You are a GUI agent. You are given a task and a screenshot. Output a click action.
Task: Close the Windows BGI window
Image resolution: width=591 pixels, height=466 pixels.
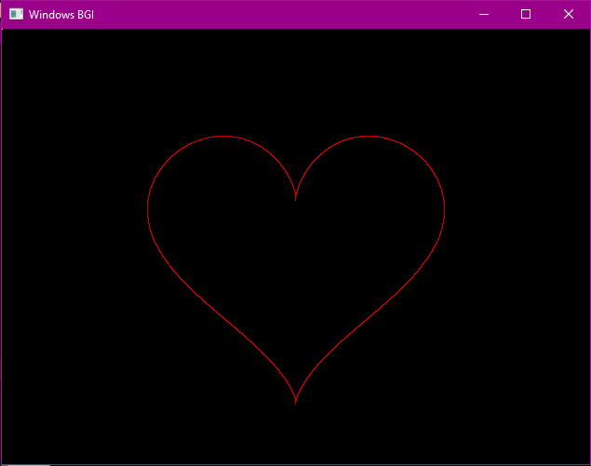coord(569,15)
